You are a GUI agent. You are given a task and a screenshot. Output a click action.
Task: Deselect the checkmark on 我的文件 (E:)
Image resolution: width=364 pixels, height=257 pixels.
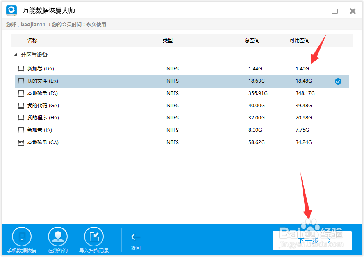(x=338, y=81)
